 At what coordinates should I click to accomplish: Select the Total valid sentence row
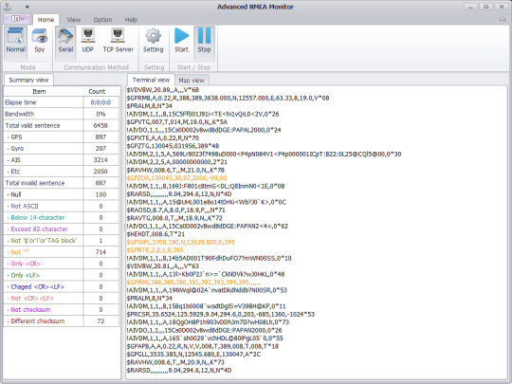click(x=61, y=125)
